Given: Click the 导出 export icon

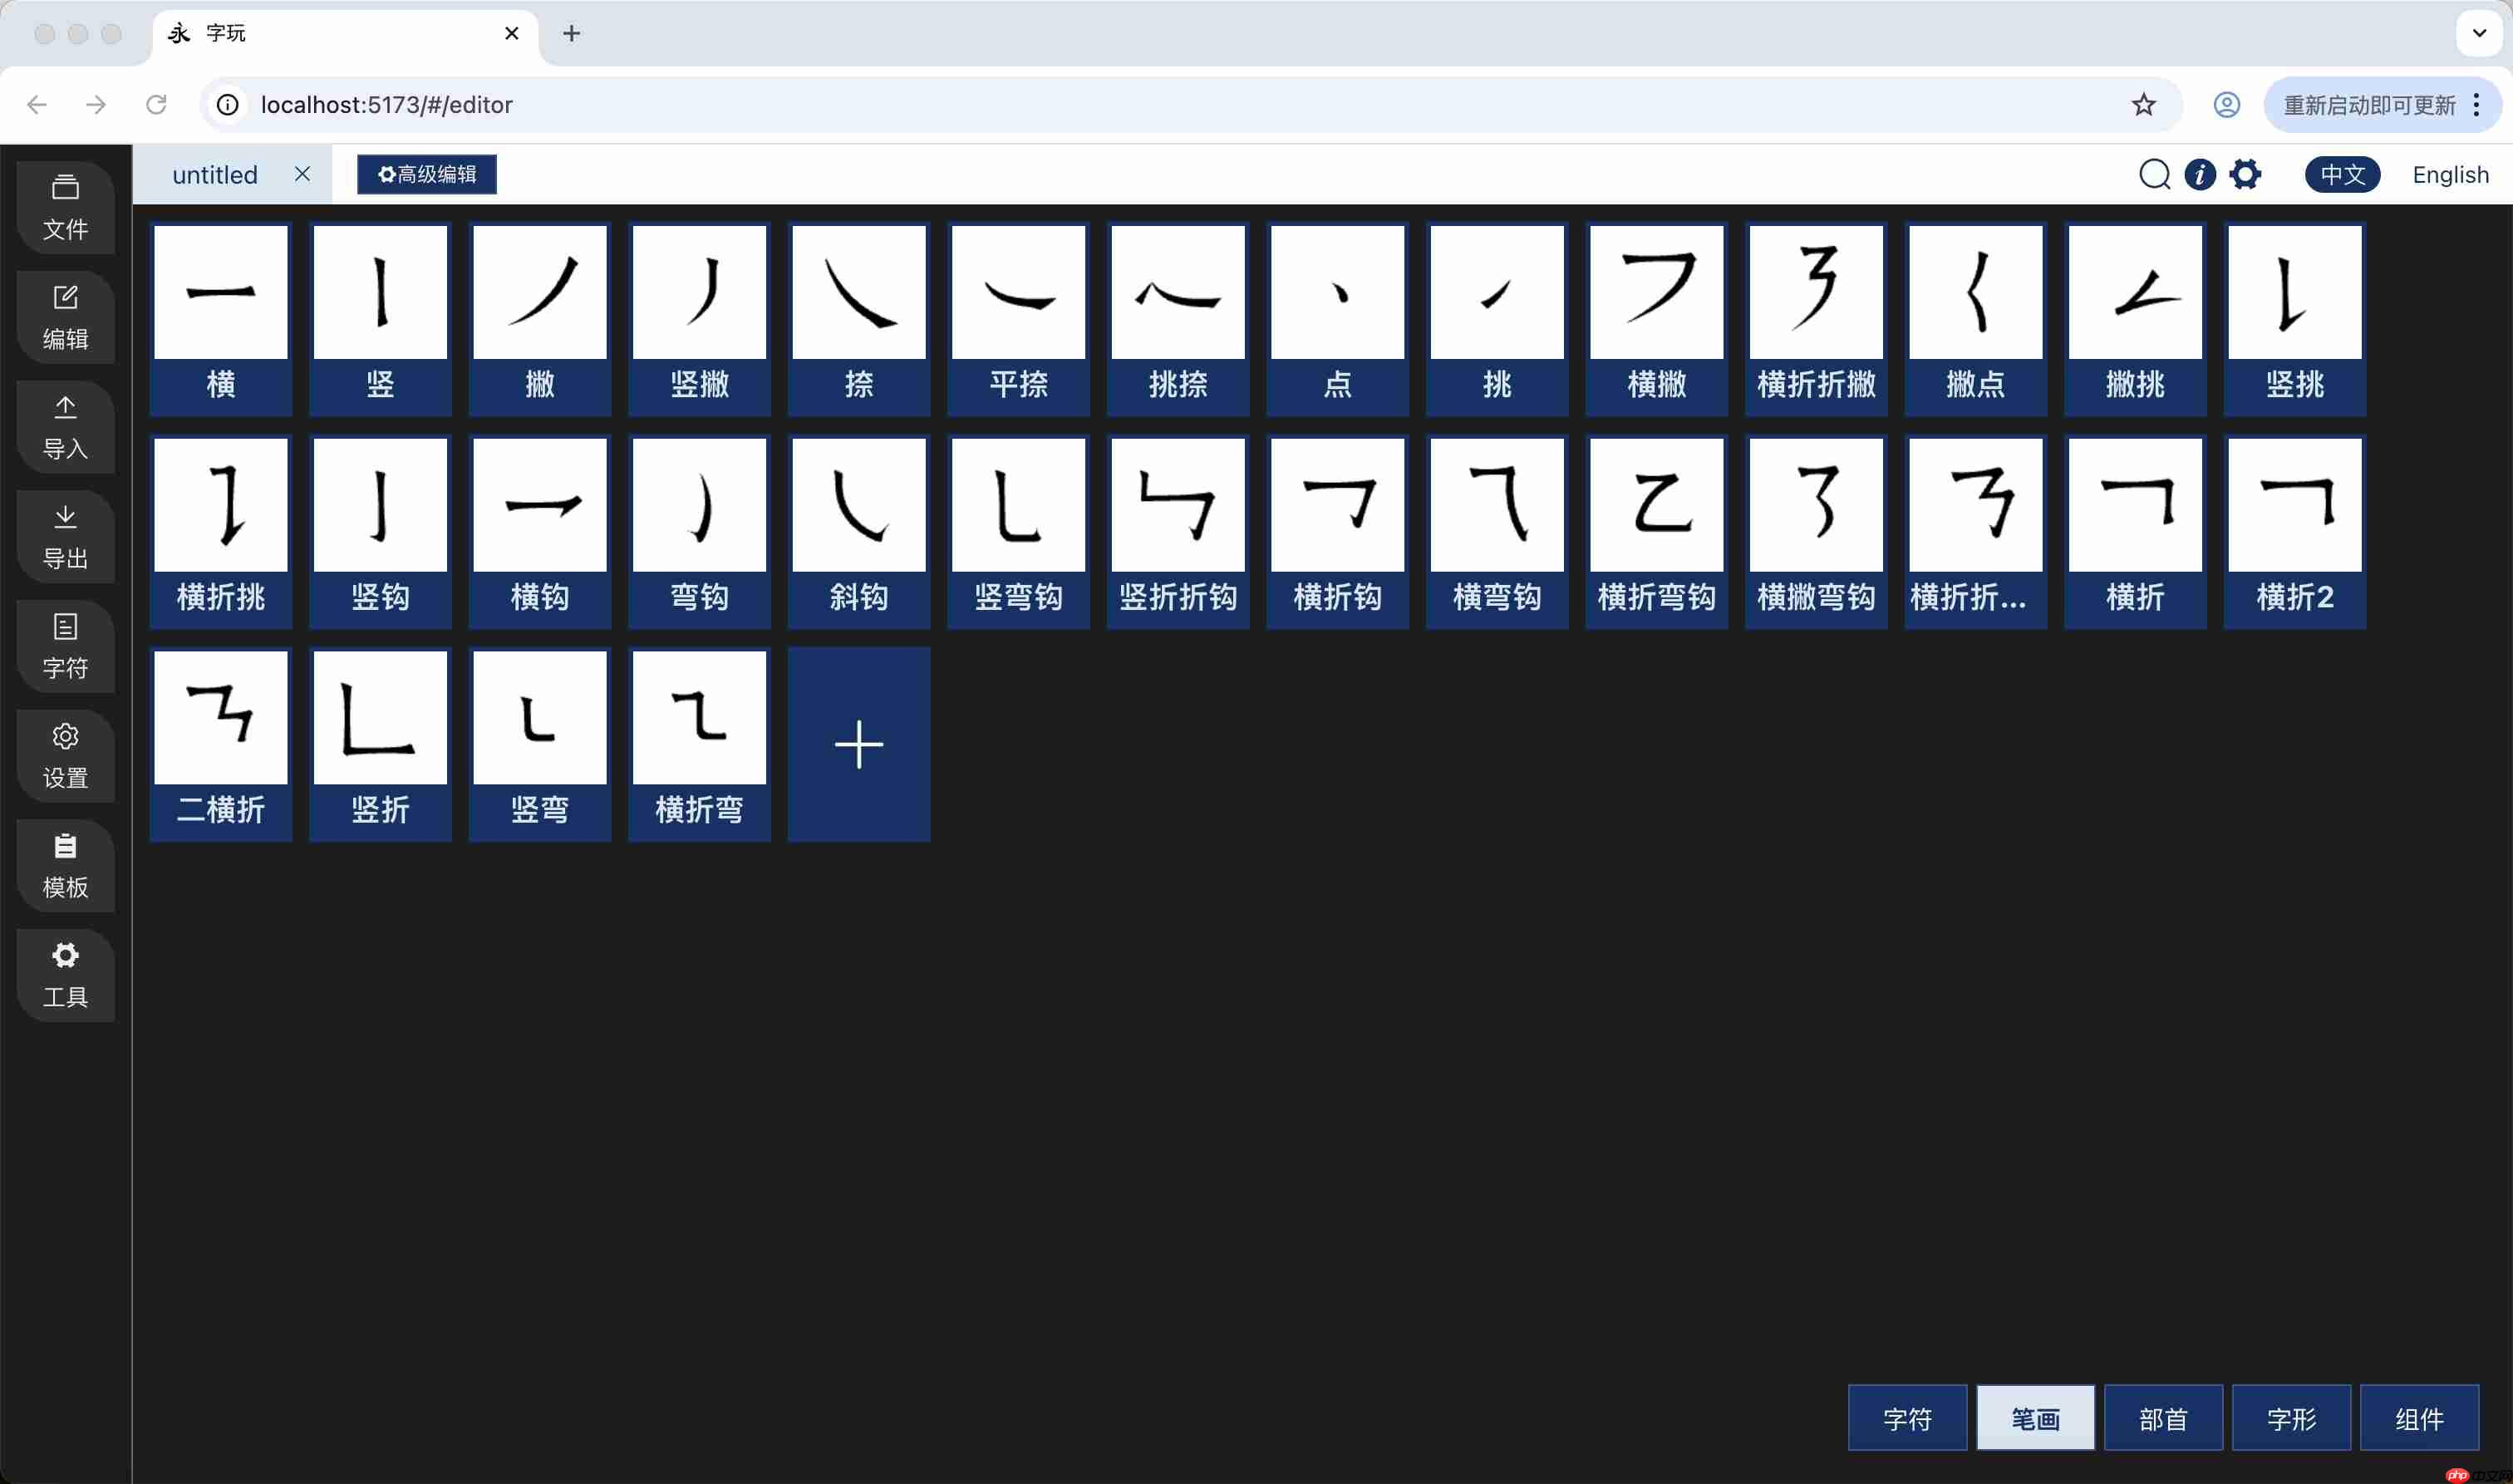Looking at the screenshot, I should [65, 536].
